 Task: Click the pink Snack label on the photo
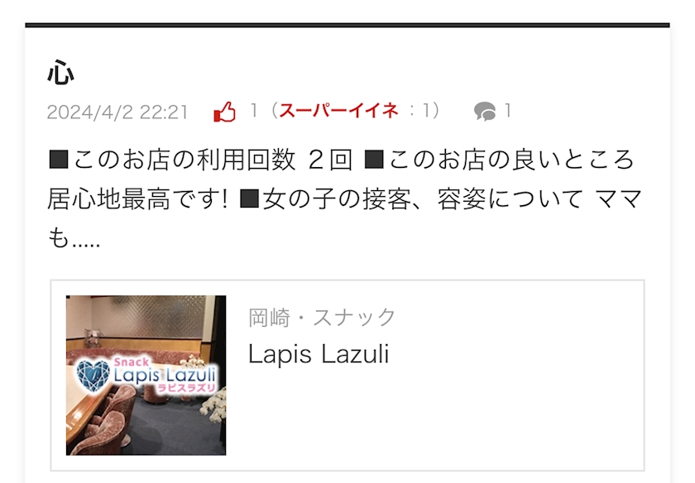(x=132, y=362)
